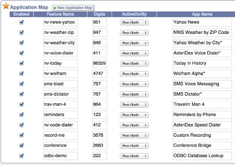
Task: Click the digits field containing 86329
Action: pyautogui.click(x=99, y=63)
